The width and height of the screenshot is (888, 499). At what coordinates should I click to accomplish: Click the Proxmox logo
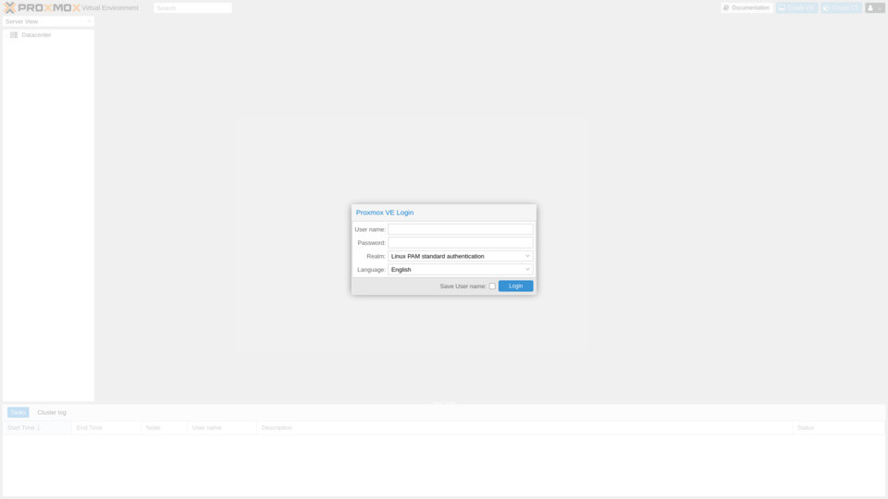42,8
